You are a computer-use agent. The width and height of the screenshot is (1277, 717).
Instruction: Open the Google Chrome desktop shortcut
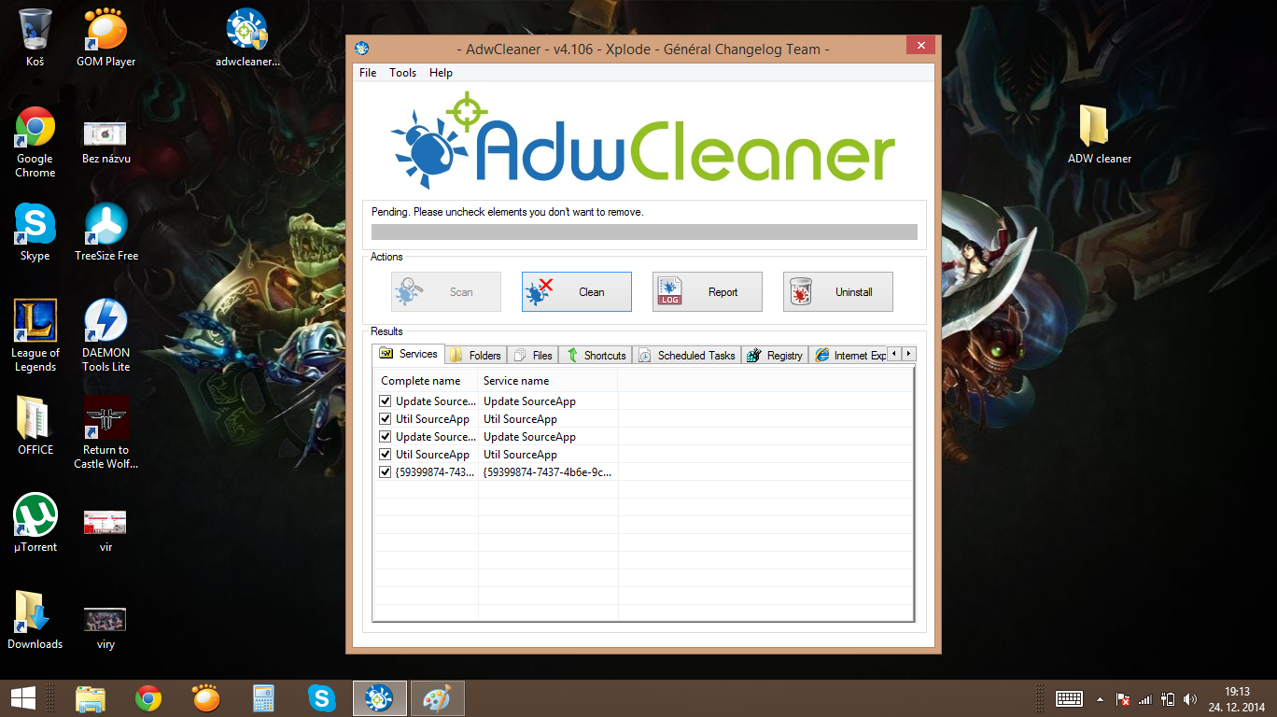[x=35, y=142]
